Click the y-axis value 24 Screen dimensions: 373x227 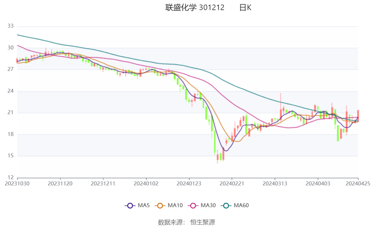[x=10, y=91]
